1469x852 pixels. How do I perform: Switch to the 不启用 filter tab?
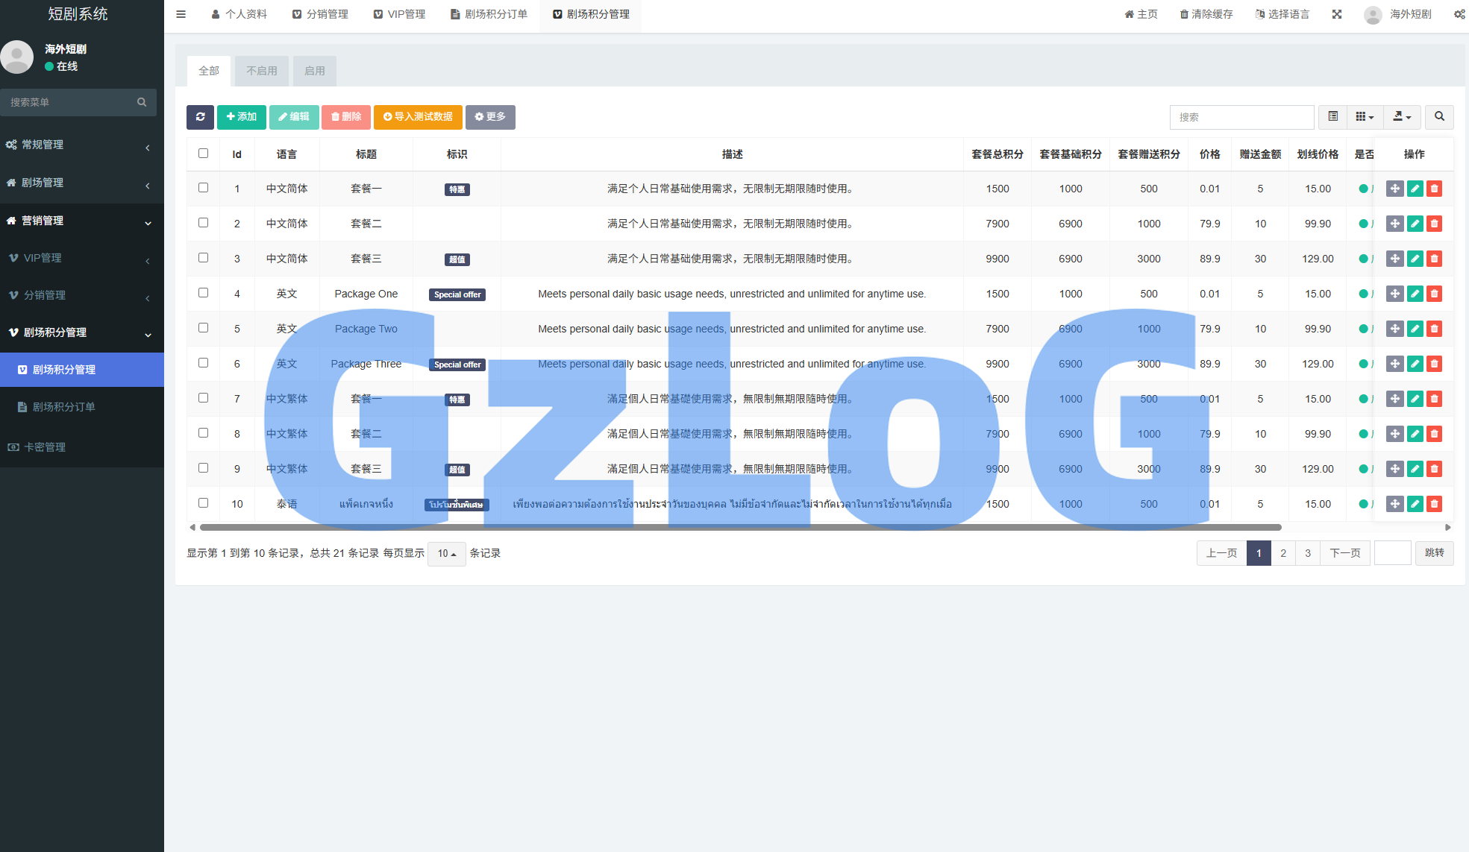coord(262,71)
